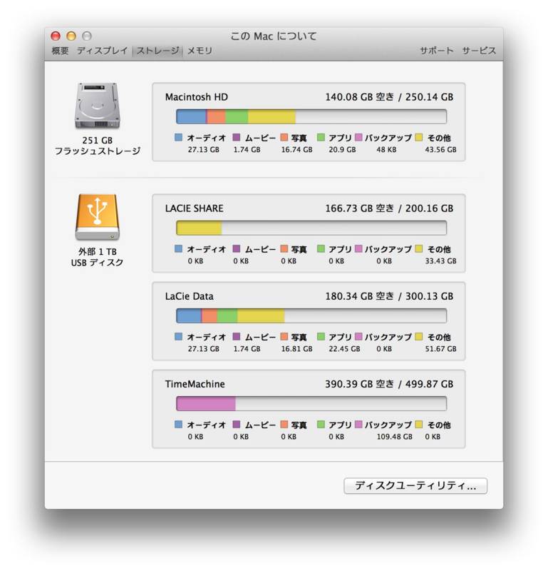
Task: Click the 48 KB value under バックアップ
Action: 386,149
